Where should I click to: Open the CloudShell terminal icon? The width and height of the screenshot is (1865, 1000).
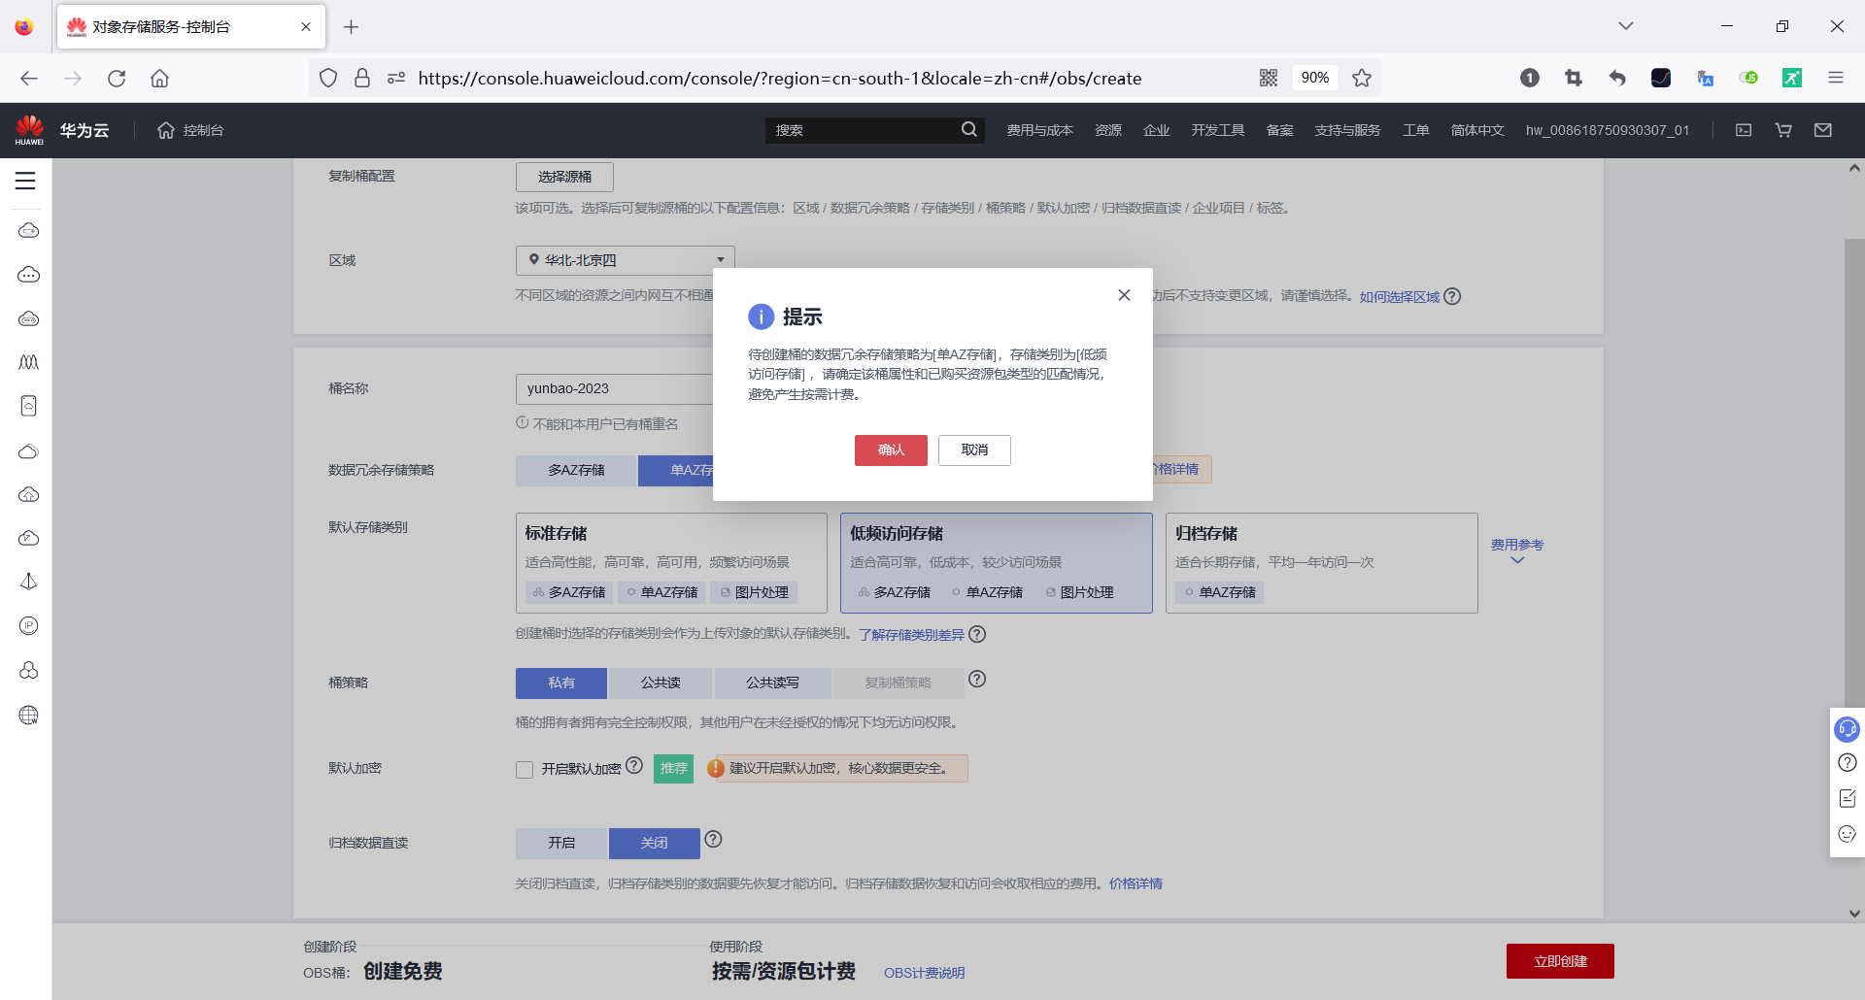pyautogui.click(x=1744, y=130)
